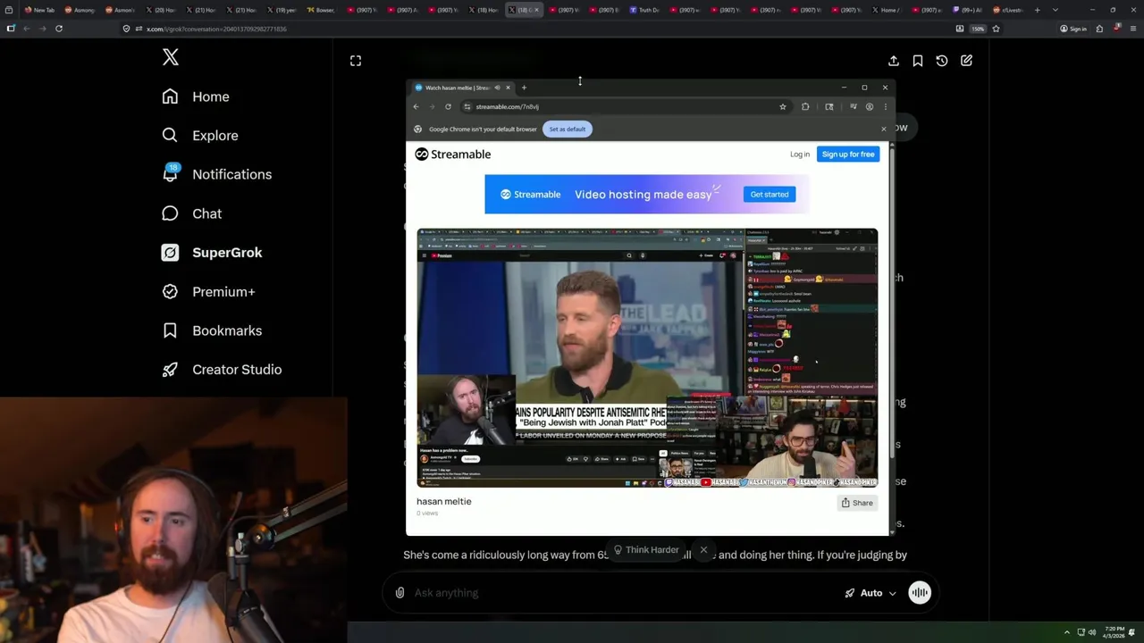
Task: Switch to the Bowser browser tab
Action: click(x=322, y=10)
